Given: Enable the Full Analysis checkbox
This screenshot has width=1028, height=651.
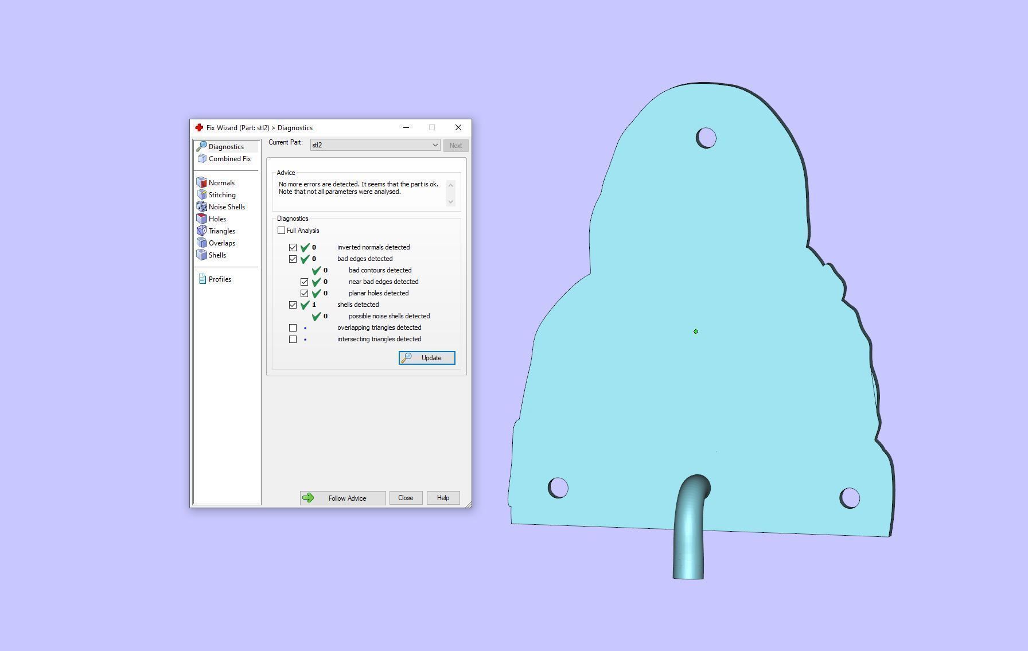Looking at the screenshot, I should click(281, 231).
